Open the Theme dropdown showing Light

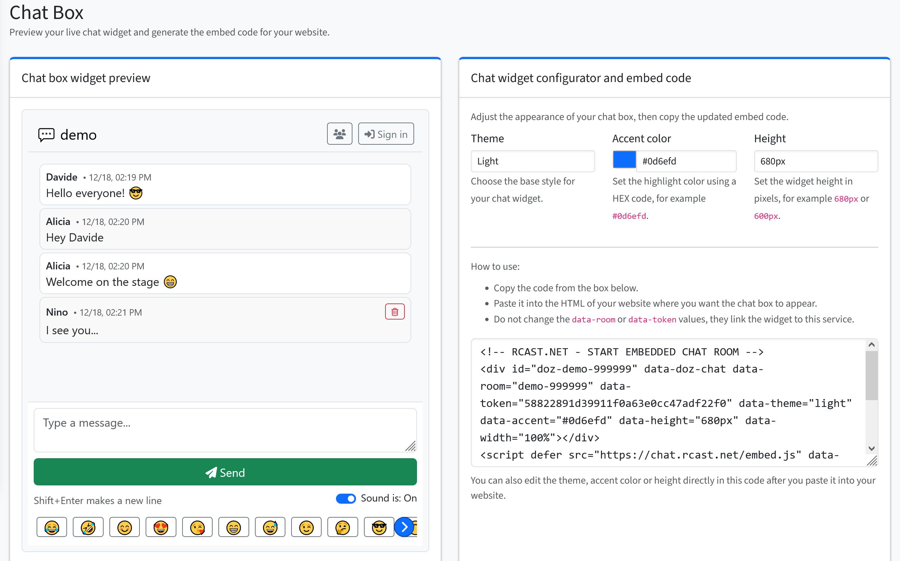point(533,161)
